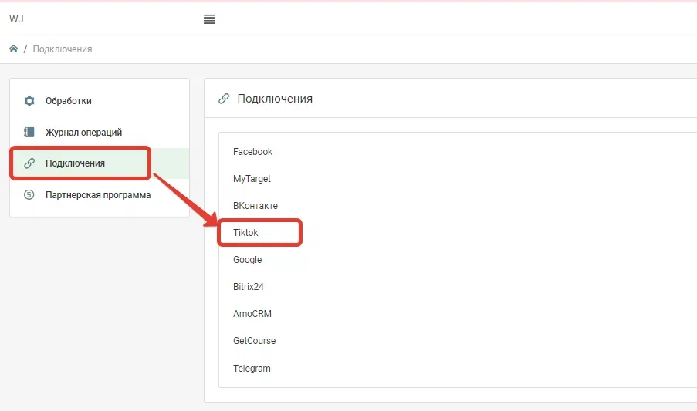Click the WJ logo text
The width and height of the screenshot is (697, 411).
(16, 19)
